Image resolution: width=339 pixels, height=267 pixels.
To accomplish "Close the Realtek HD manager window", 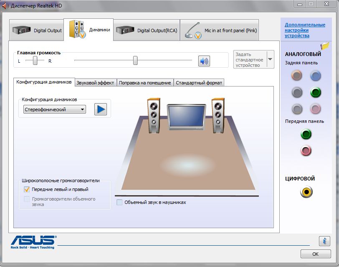I will (x=327, y=4).
